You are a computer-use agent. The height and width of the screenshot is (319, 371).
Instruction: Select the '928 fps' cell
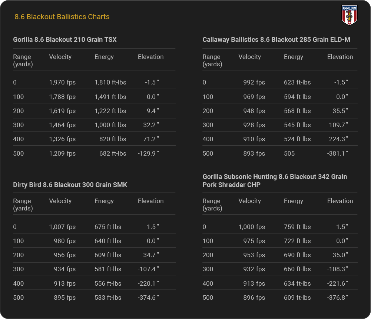[254, 125]
